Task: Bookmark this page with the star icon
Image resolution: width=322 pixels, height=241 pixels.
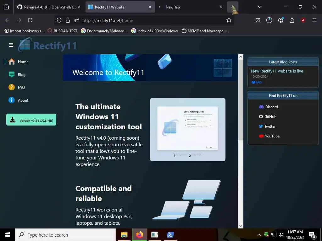Action: click(x=229, y=20)
